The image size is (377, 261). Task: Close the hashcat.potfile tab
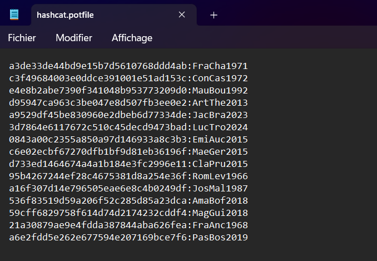182,14
